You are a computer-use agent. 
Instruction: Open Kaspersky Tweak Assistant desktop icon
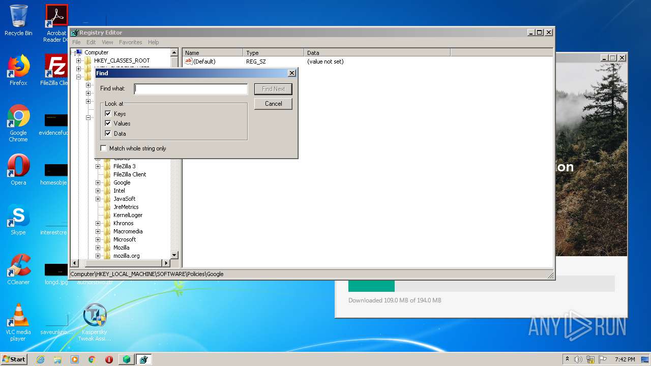(95, 322)
